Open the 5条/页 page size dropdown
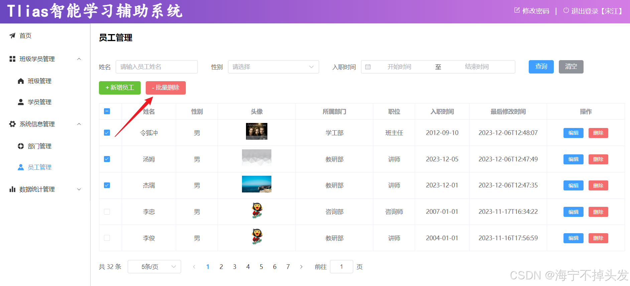Screen dimensions: 630x286 coord(154,267)
